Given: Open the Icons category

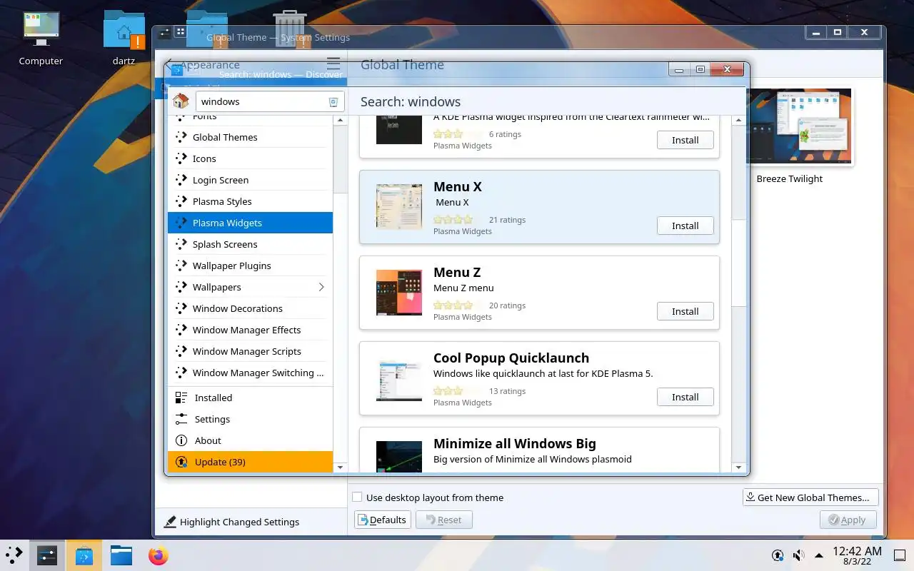Looking at the screenshot, I should pos(250,158).
